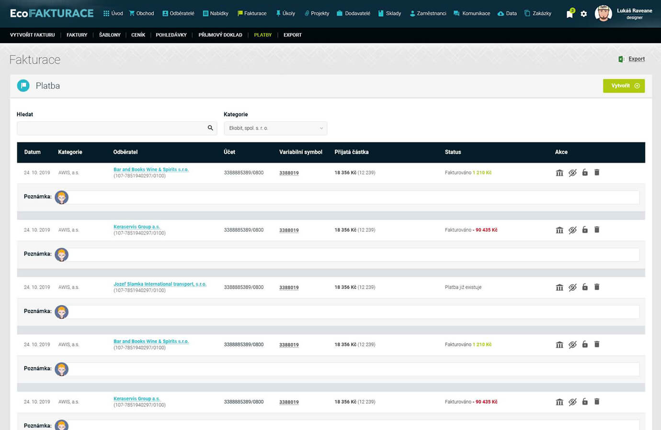Delete the first Bar and Books payment
The width and height of the screenshot is (661, 430).
(597, 172)
